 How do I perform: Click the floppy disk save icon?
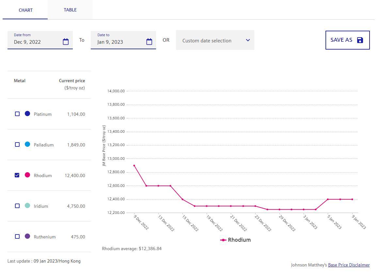(360, 40)
